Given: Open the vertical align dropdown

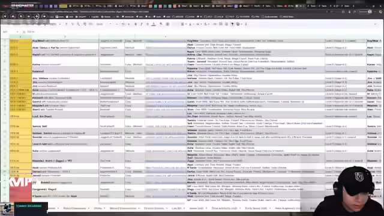Looking at the screenshot, I should (x=191, y=24).
